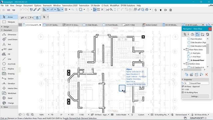Collapse the Floor Plans views folder

[x=184, y=50]
